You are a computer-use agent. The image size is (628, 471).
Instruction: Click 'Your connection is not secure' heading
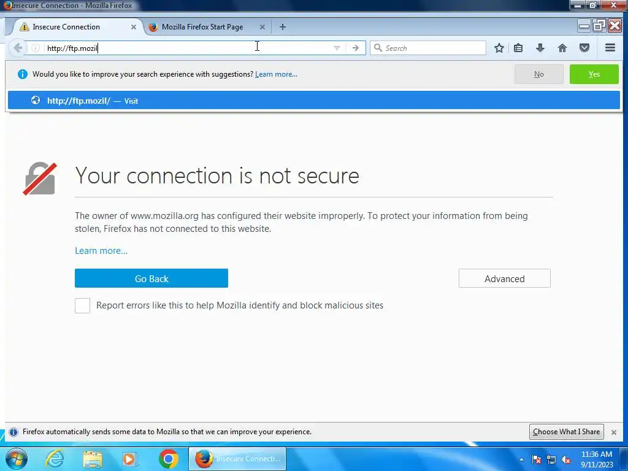coord(217,175)
